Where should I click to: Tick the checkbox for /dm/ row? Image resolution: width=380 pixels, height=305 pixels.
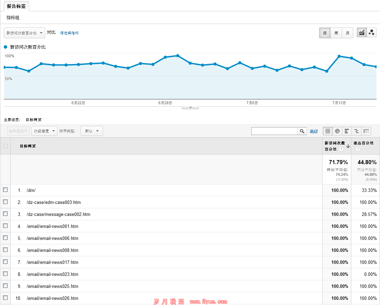click(x=5, y=190)
